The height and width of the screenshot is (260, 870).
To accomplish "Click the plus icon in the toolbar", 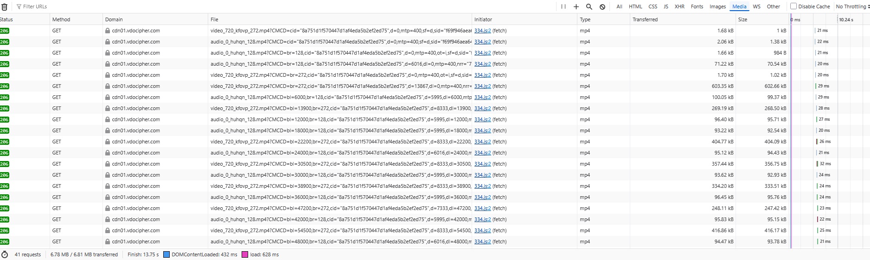I will pyautogui.click(x=576, y=6).
